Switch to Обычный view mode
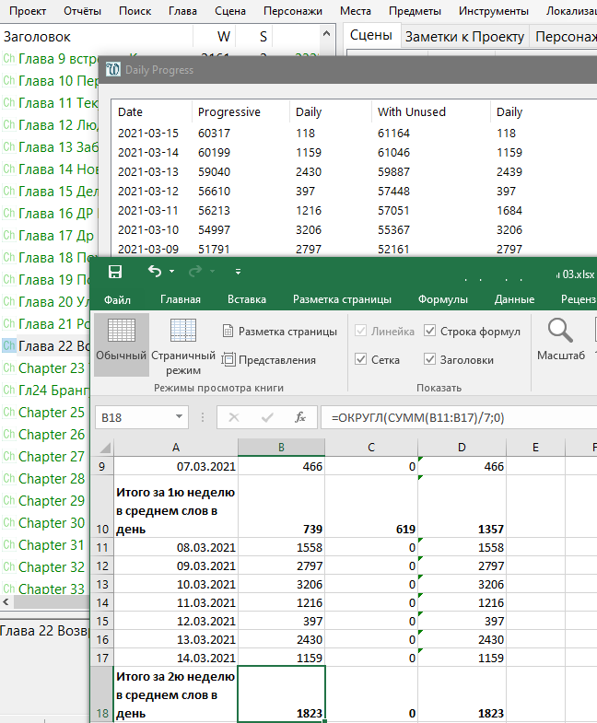Image resolution: width=597 pixels, height=723 pixels. tap(122, 344)
